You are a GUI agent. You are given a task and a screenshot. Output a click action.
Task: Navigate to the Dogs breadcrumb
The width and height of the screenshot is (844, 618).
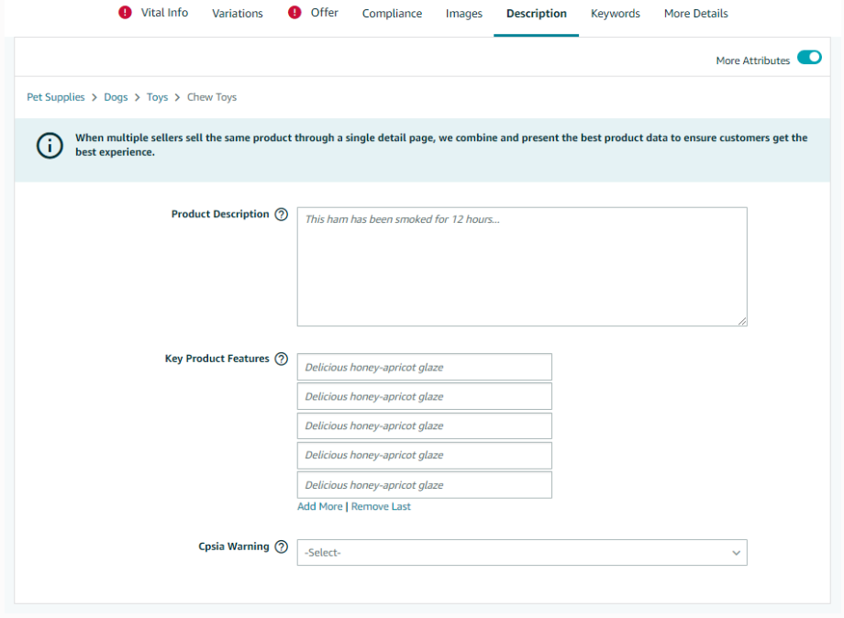pyautogui.click(x=116, y=97)
